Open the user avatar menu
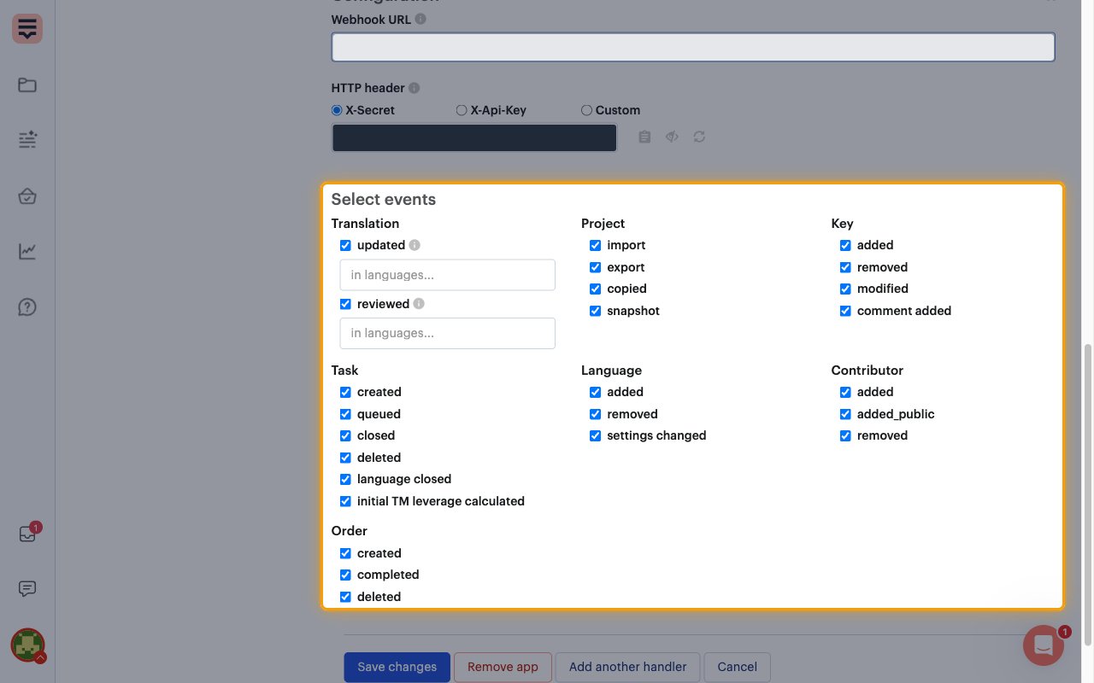 tap(27, 645)
